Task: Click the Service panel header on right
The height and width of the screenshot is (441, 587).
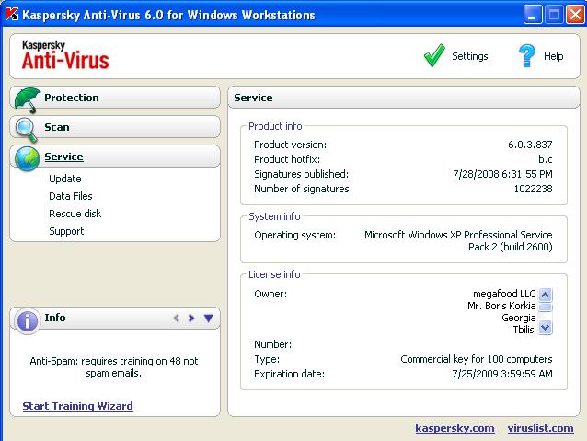Action: (x=404, y=98)
